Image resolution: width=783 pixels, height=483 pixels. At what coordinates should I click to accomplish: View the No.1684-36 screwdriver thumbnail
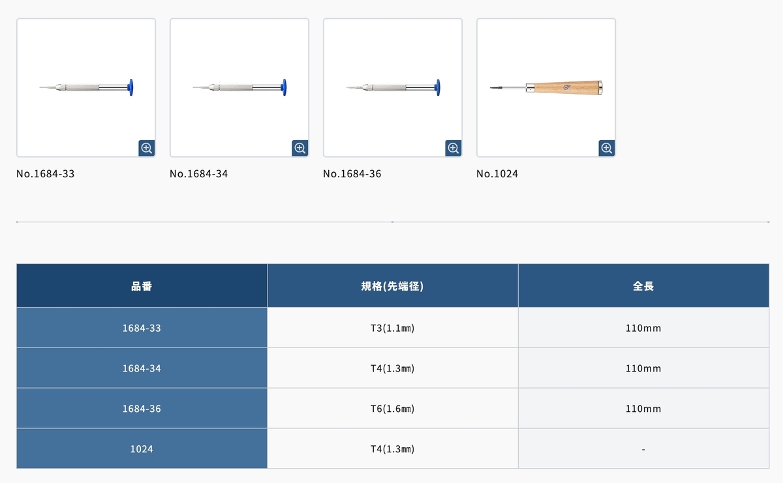pos(393,87)
